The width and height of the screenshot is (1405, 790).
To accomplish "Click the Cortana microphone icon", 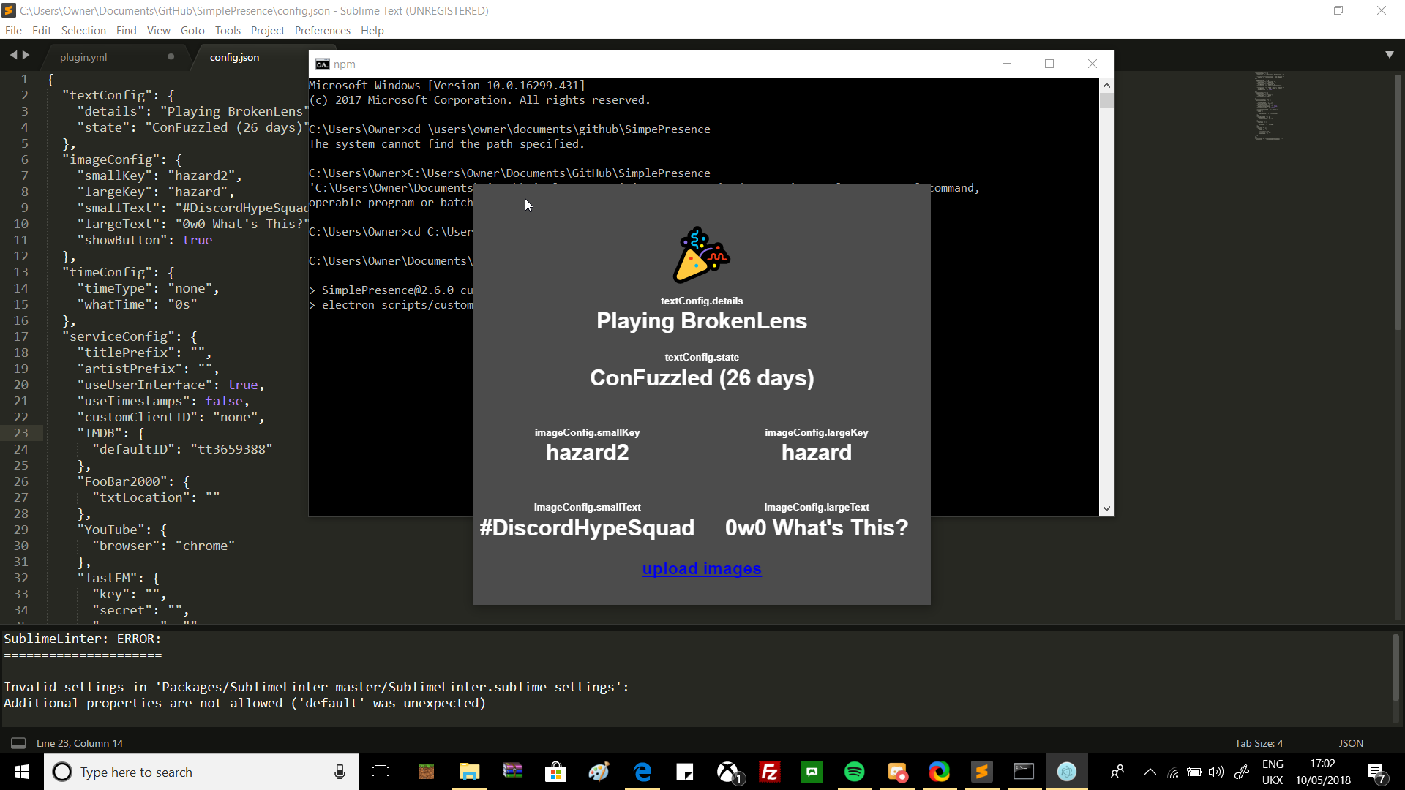I will click(x=340, y=772).
